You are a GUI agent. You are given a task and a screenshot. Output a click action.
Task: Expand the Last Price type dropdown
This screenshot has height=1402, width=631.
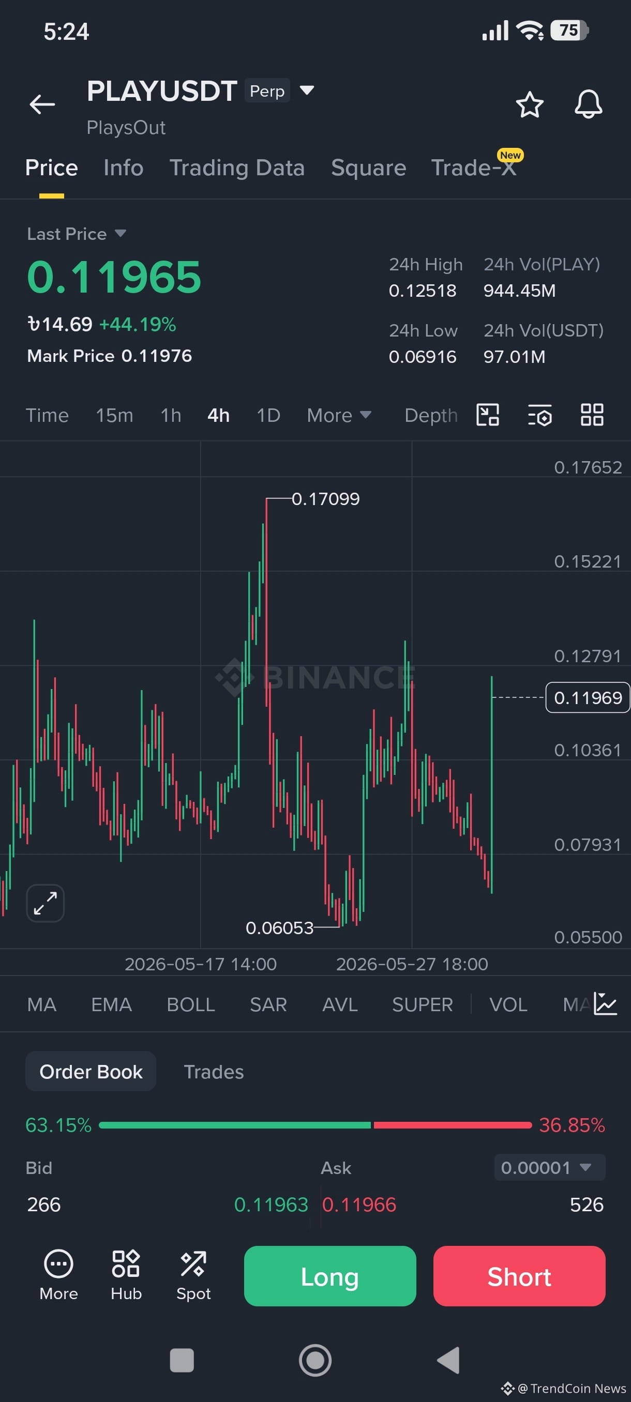pos(121,234)
